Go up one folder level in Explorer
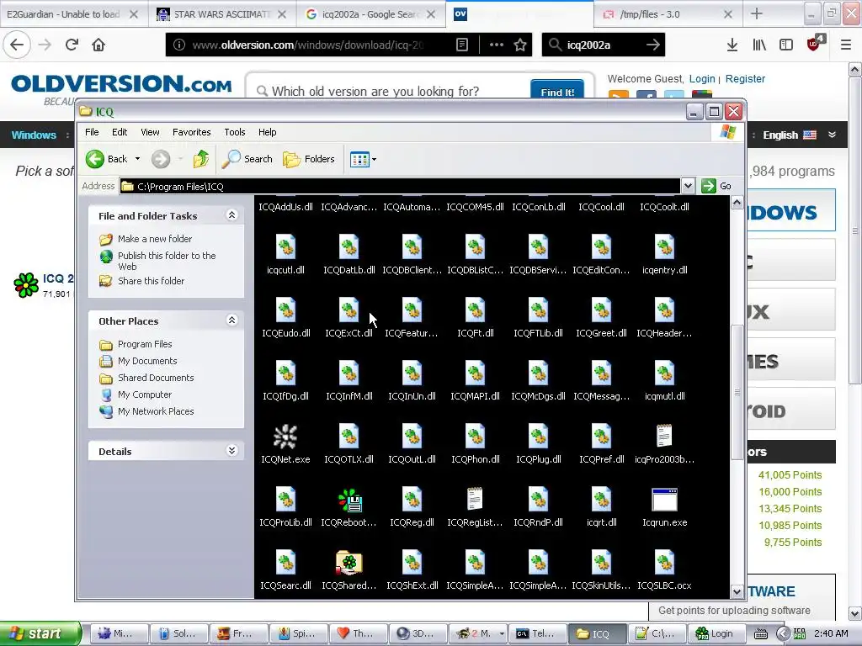The height and width of the screenshot is (646, 862). pos(200,159)
